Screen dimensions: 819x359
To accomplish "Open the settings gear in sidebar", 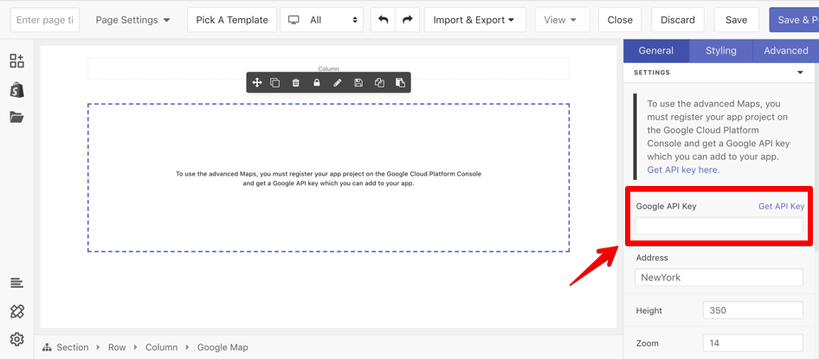I will click(16, 339).
